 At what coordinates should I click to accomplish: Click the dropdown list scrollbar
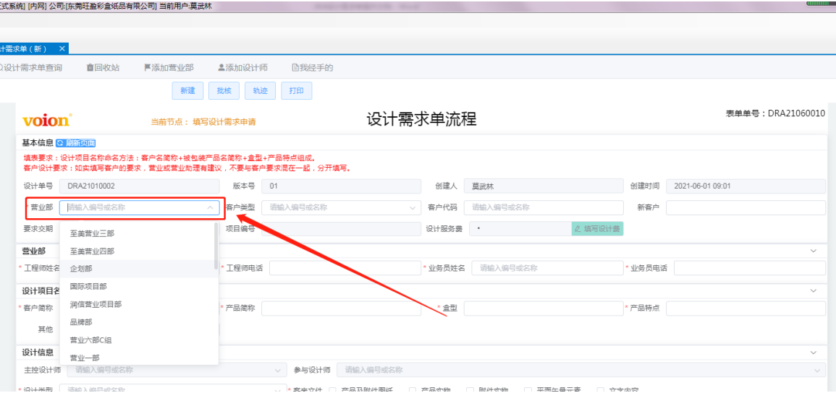216,246
